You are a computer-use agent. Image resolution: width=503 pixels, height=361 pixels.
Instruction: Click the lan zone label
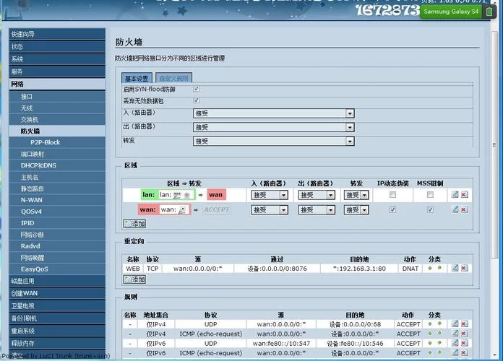pos(149,195)
